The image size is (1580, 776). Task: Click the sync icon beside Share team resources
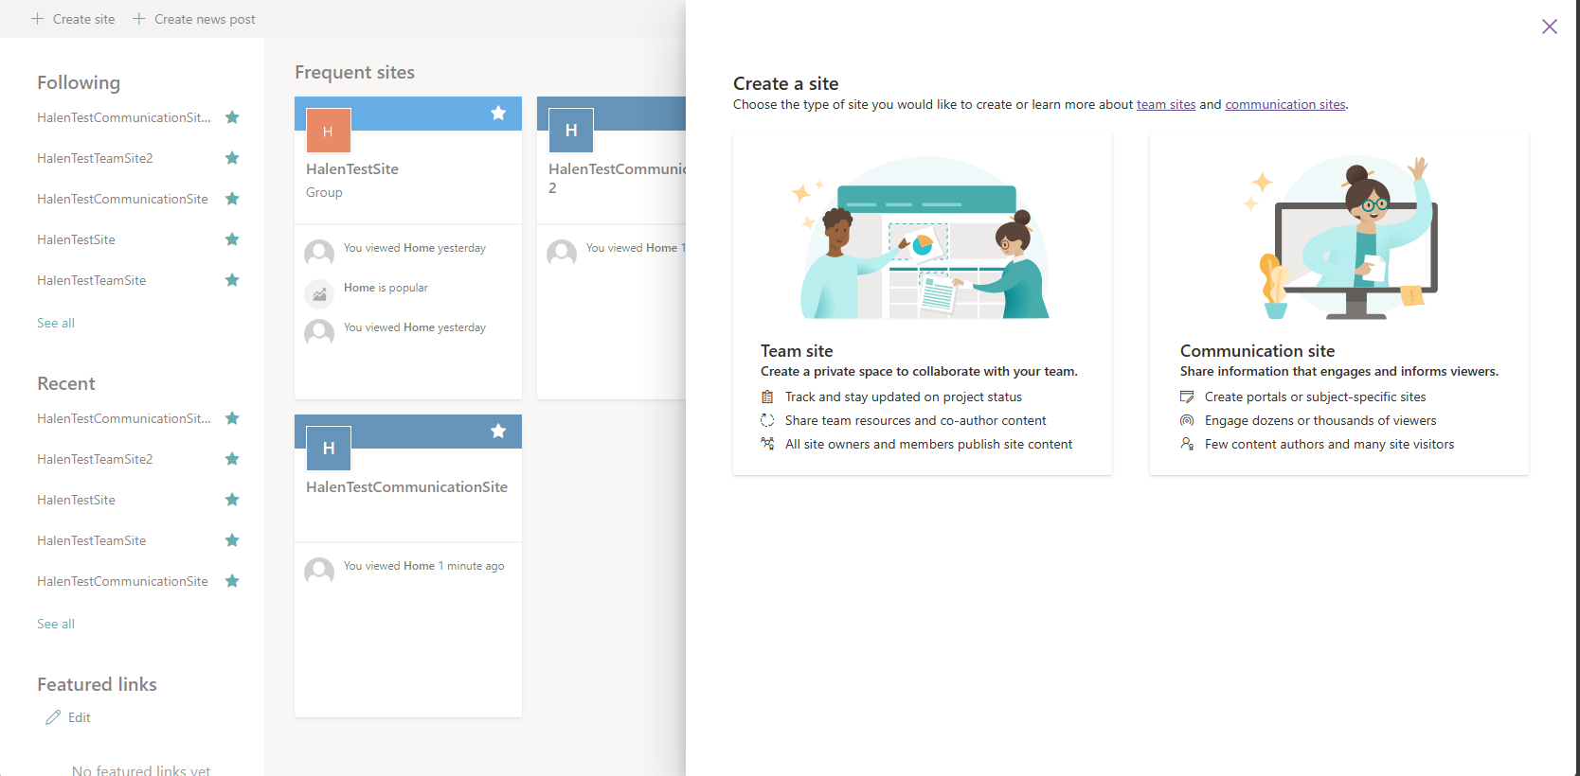pyautogui.click(x=767, y=420)
